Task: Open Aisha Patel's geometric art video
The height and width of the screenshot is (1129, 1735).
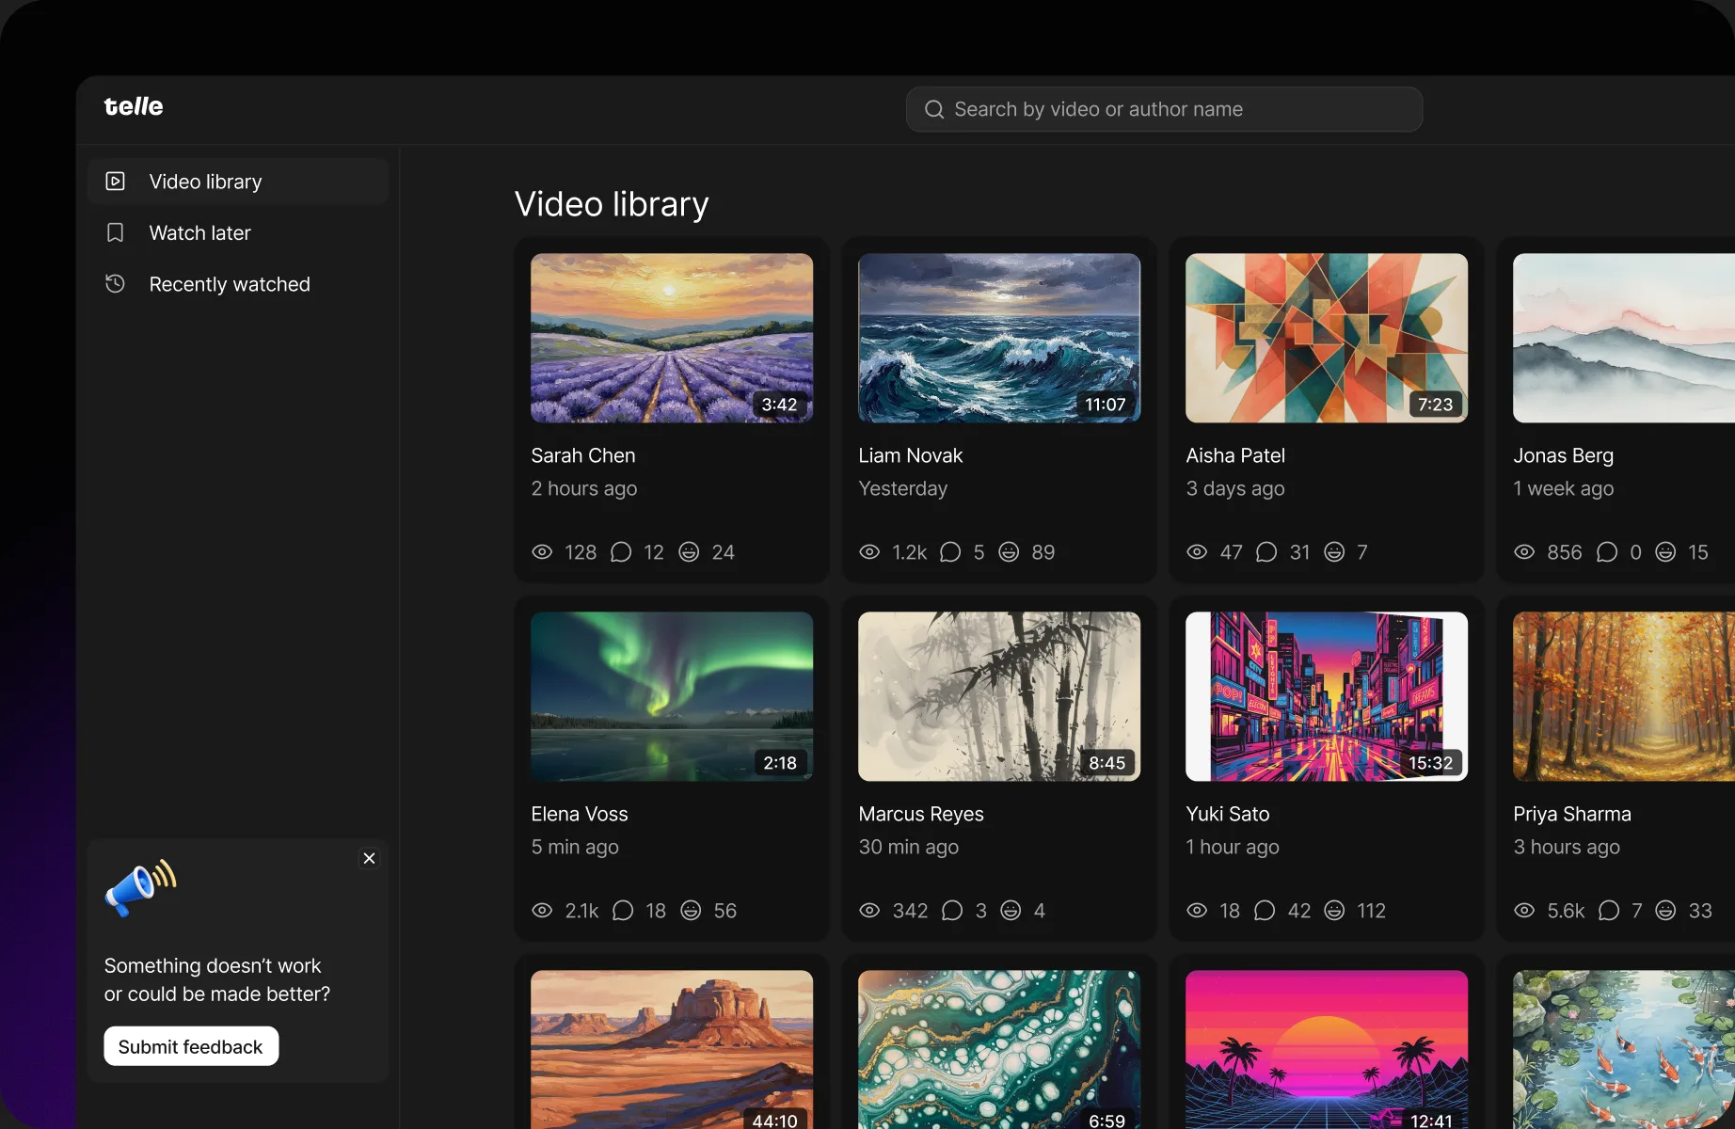Action: [x=1327, y=338]
